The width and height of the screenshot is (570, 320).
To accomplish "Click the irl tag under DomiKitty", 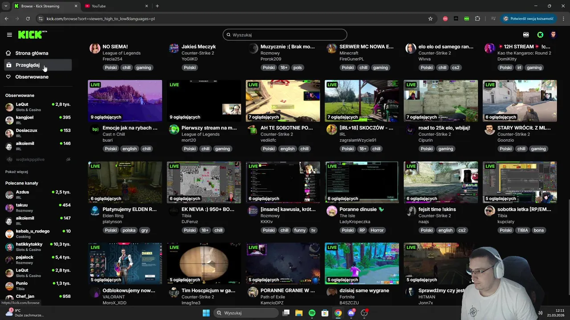I will 519,68.
